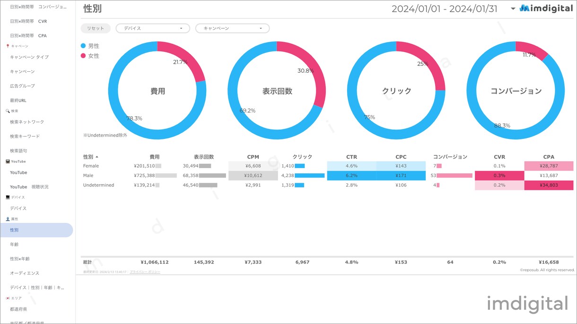Image resolution: width=577 pixels, height=324 pixels.
Task: Sort the table by CVR column header
Action: pos(499,157)
